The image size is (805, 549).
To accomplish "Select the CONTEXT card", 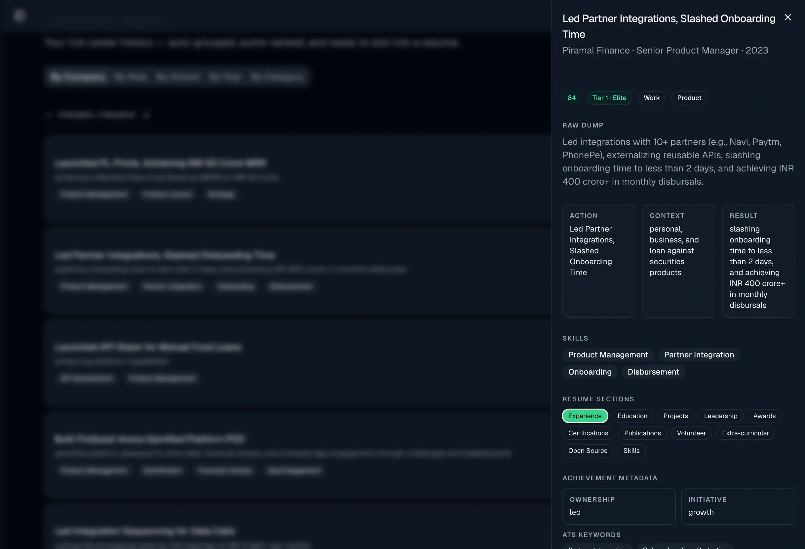I will pyautogui.click(x=678, y=261).
